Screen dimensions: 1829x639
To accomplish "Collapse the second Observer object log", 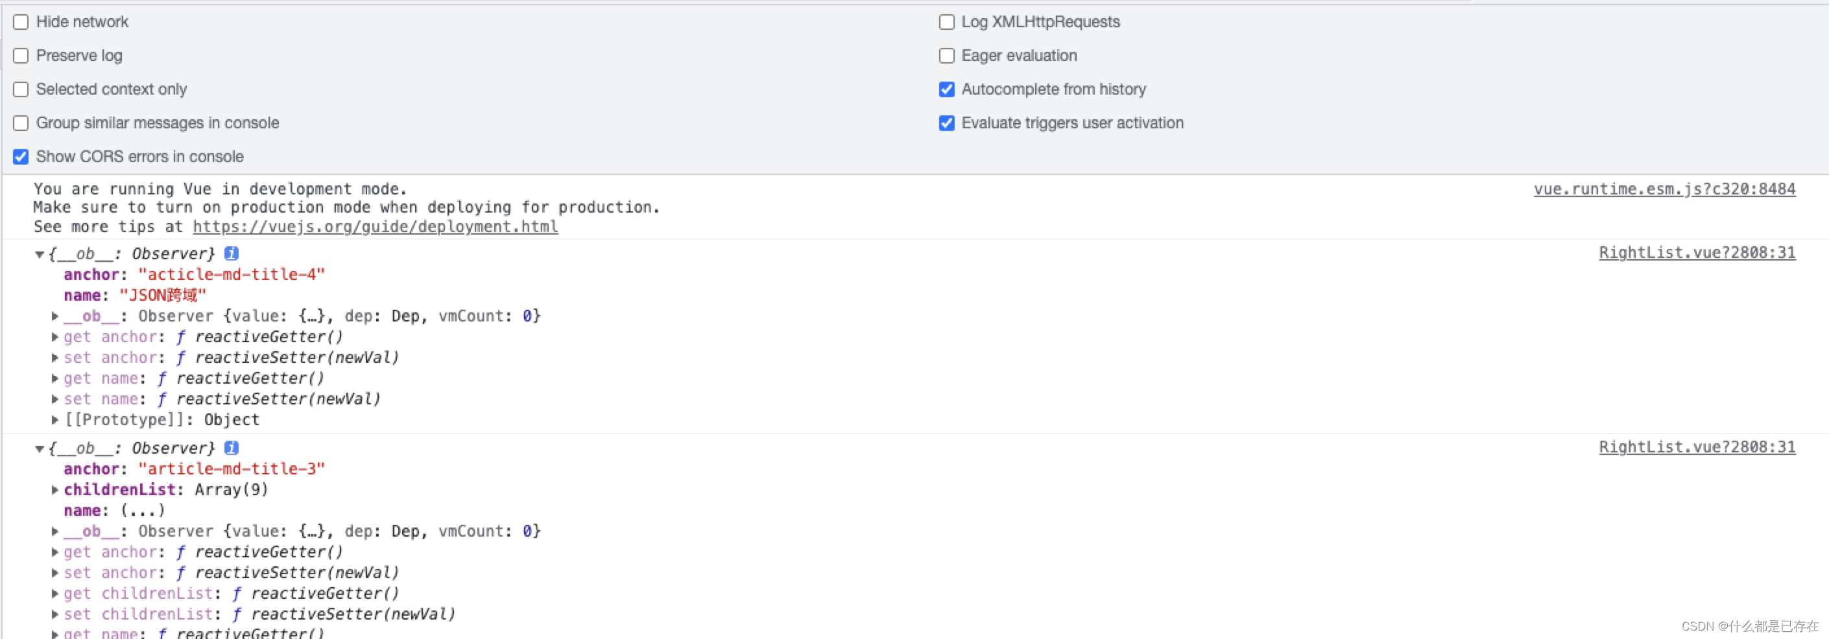I will [x=40, y=449].
